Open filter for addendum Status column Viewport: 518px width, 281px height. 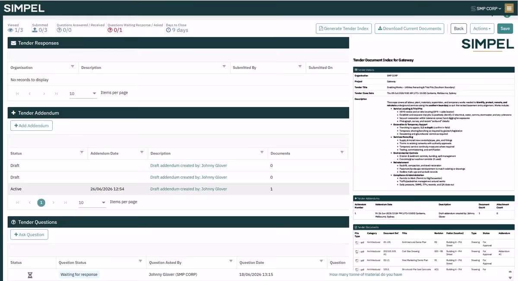tap(82, 152)
